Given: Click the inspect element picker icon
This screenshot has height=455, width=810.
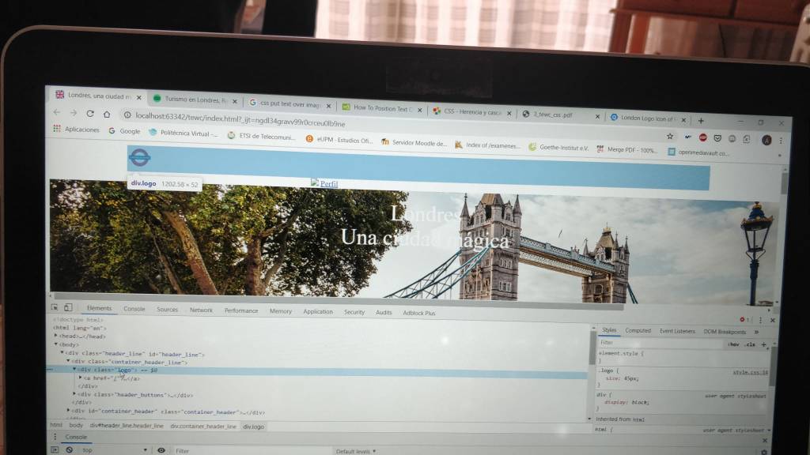Looking at the screenshot, I should tap(55, 307).
